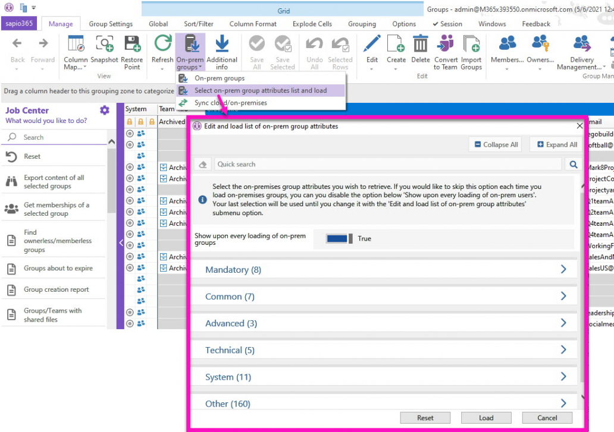This screenshot has width=614, height=432.
Task: Click the Save Selected icon
Action: pyautogui.click(x=283, y=44)
